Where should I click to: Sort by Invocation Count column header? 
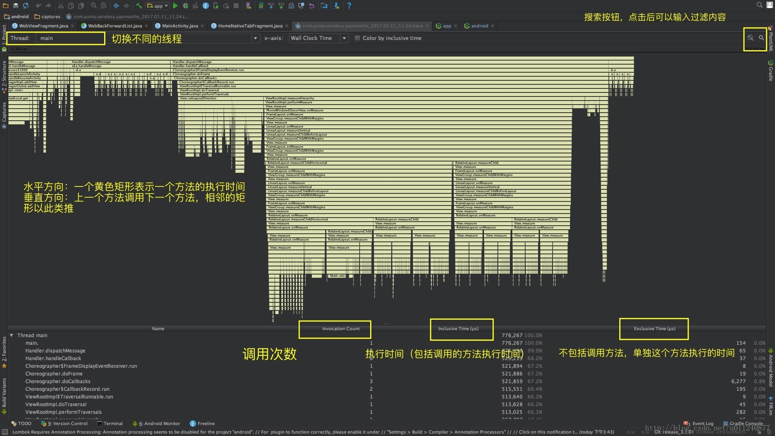point(341,329)
